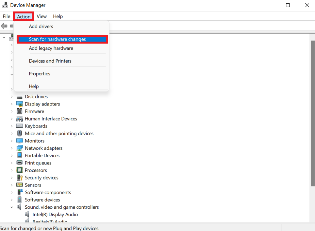
Task: Select Properties in the Action menu
Action: tap(40, 73)
